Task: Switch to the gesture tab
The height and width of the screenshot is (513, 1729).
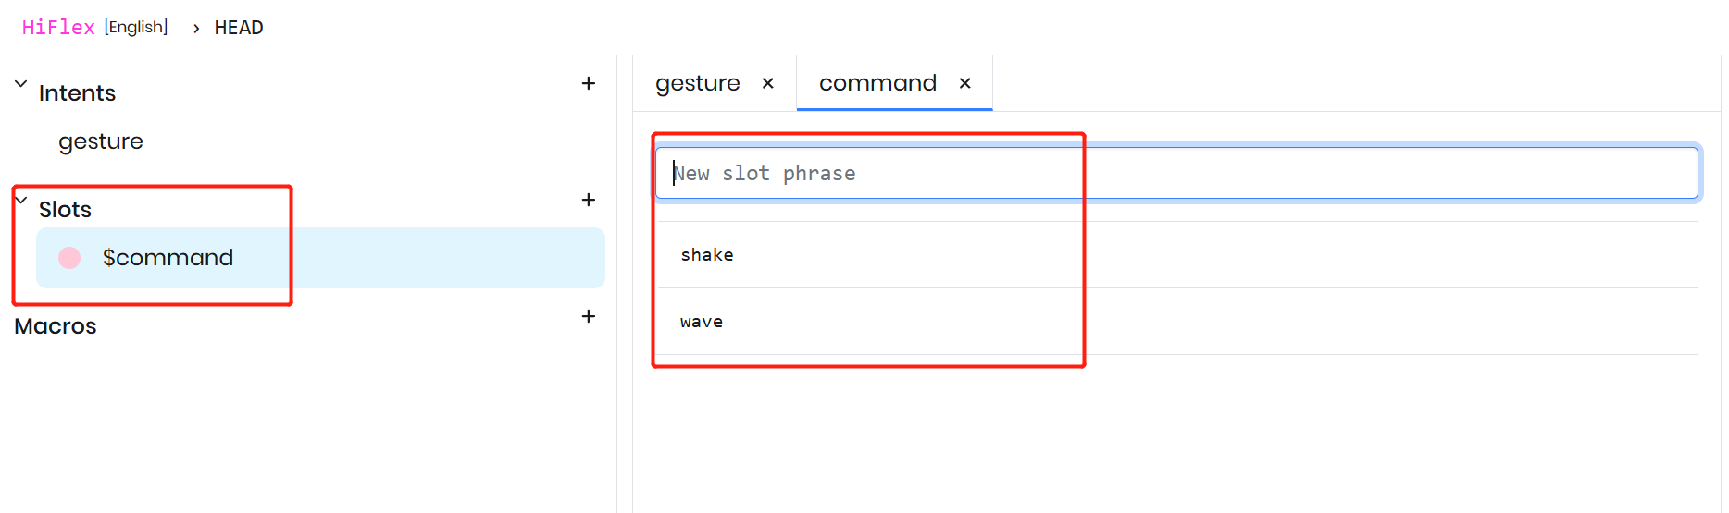Action: pyautogui.click(x=698, y=83)
